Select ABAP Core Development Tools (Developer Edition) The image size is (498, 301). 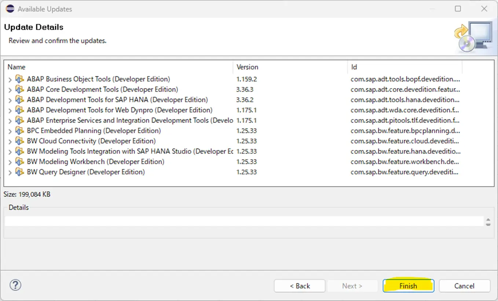(102, 89)
